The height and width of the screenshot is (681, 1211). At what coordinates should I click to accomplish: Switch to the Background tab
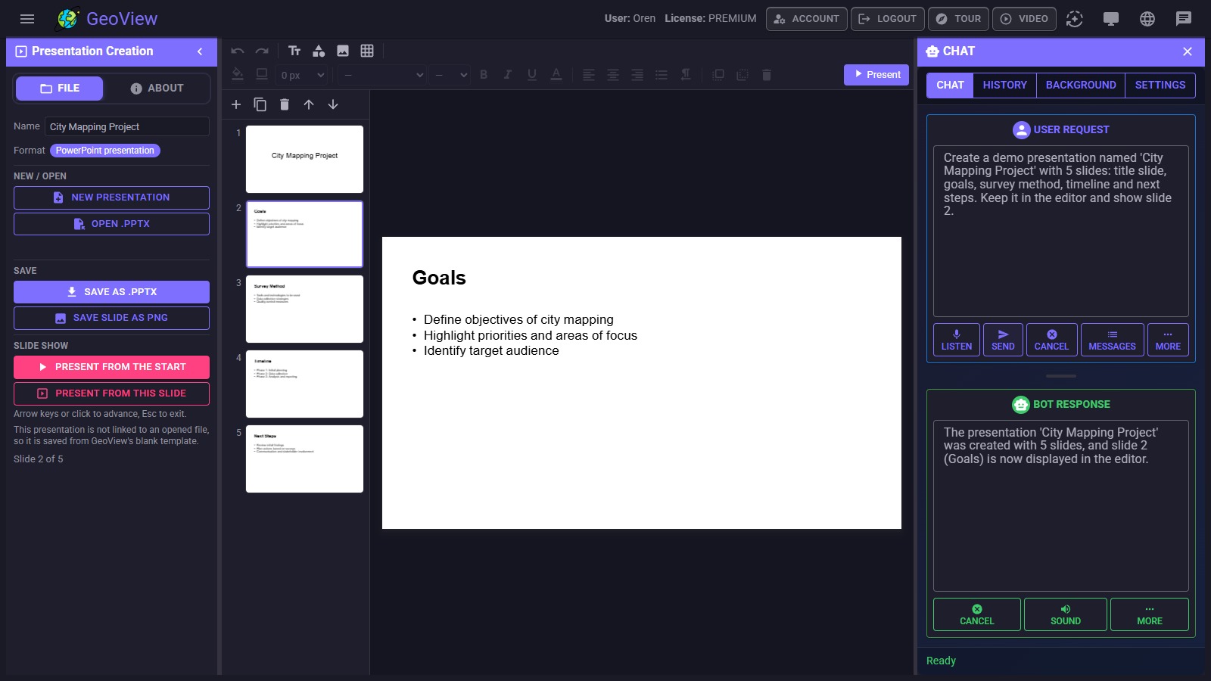coord(1081,86)
